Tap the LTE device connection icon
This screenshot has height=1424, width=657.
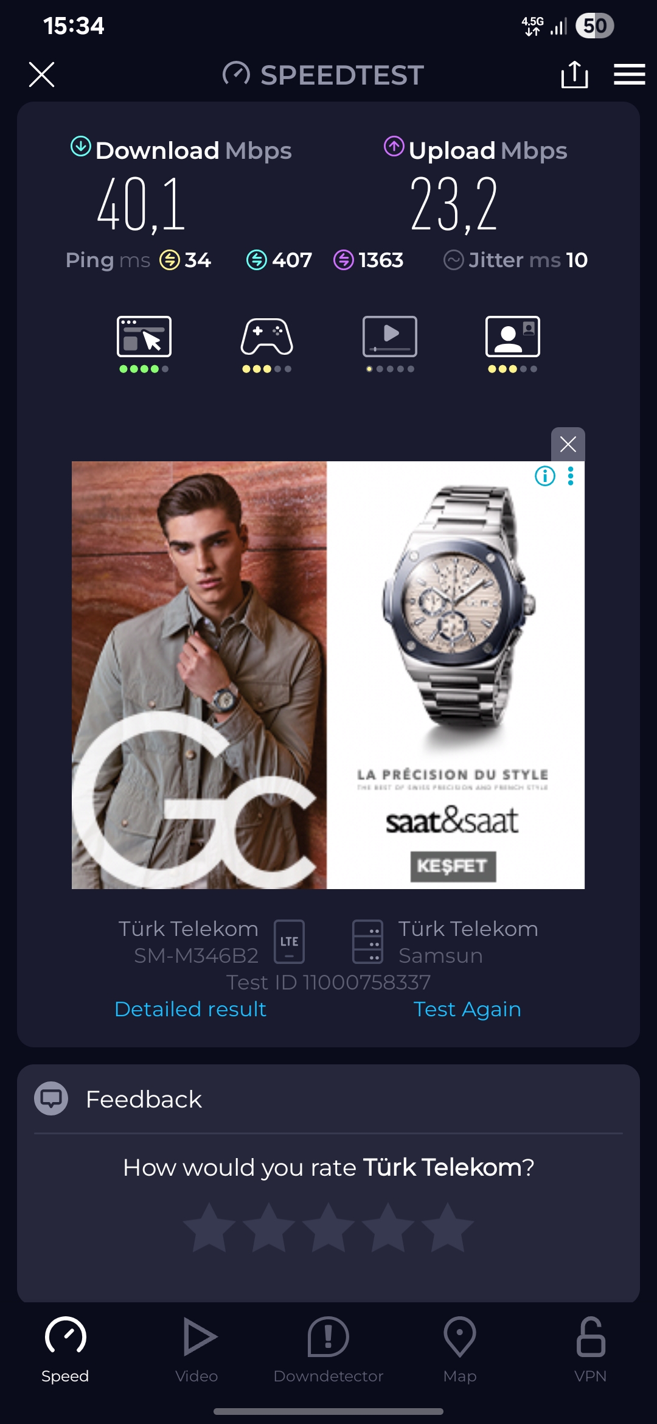click(x=289, y=941)
